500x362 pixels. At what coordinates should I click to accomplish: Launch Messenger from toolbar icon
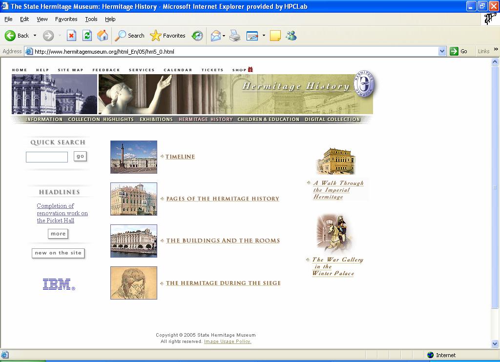point(291,36)
